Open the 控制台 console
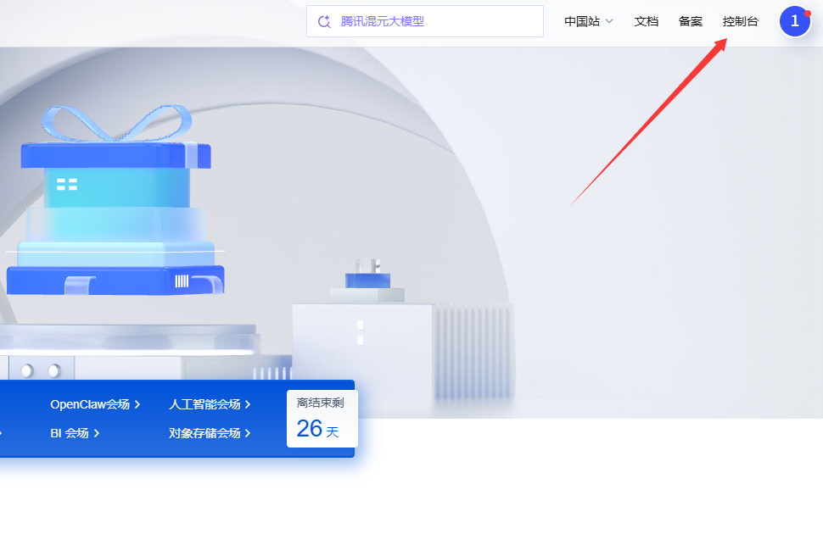This screenshot has height=556, width=823. click(x=740, y=21)
